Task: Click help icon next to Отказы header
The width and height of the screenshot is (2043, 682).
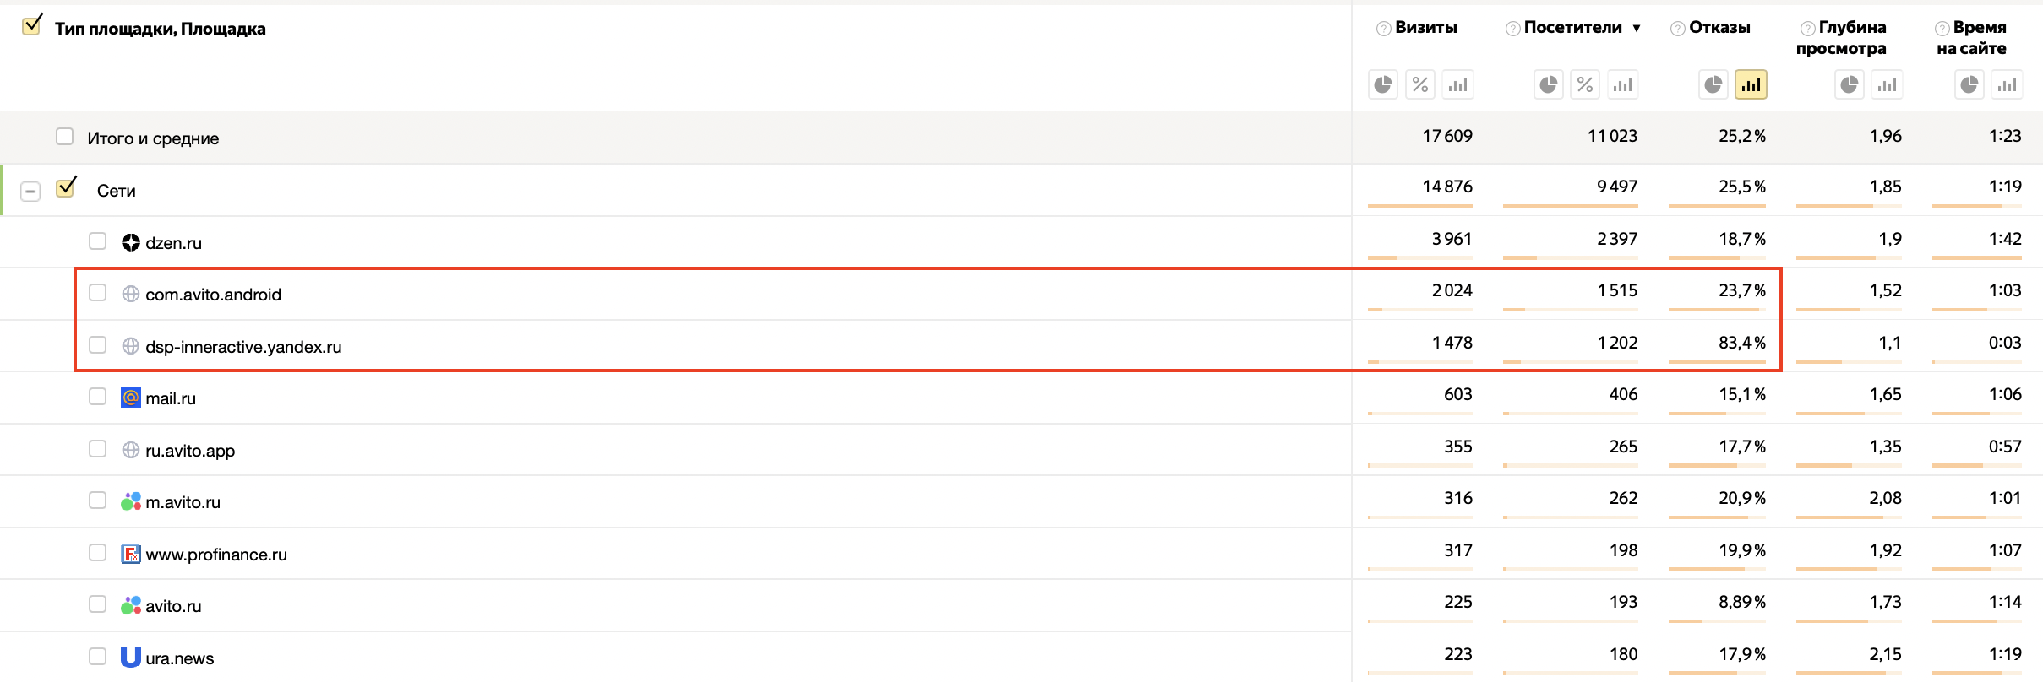Action: 1678,29
